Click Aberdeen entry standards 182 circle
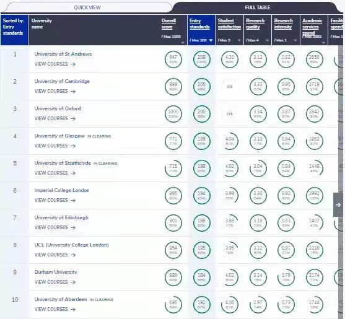 click(x=201, y=305)
